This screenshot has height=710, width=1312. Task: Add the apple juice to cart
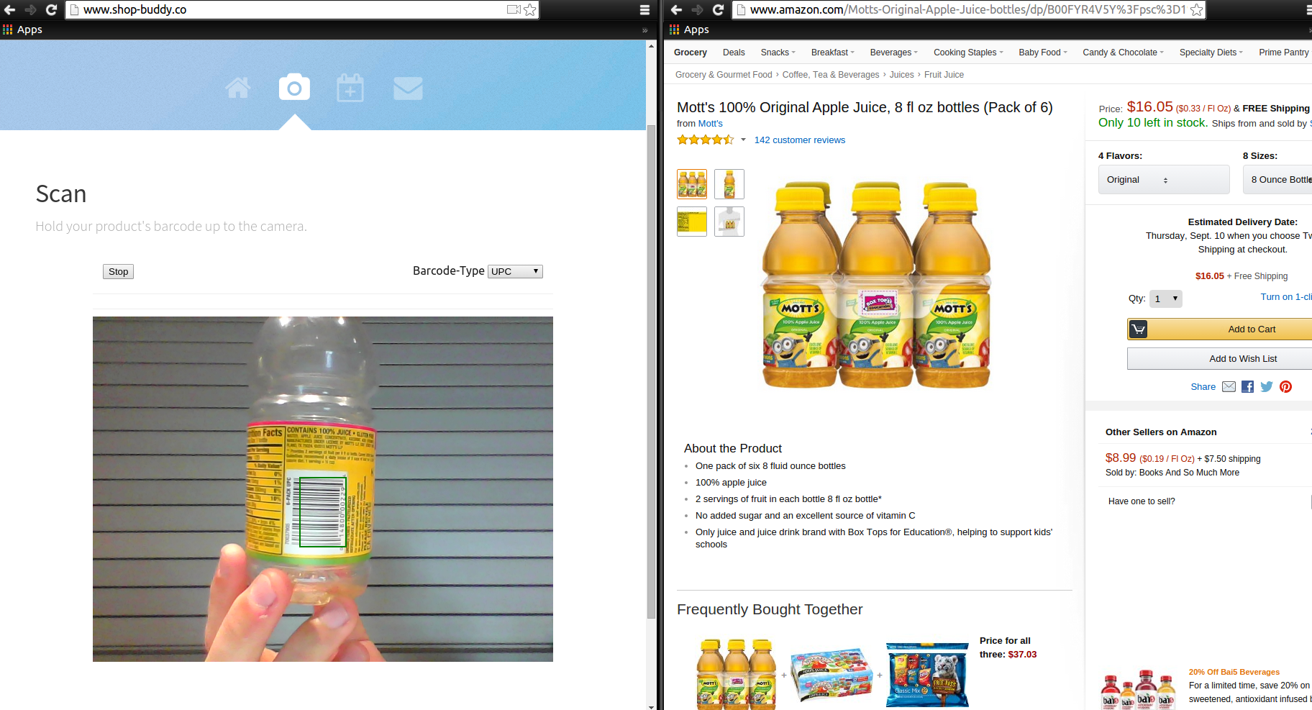tap(1220, 329)
